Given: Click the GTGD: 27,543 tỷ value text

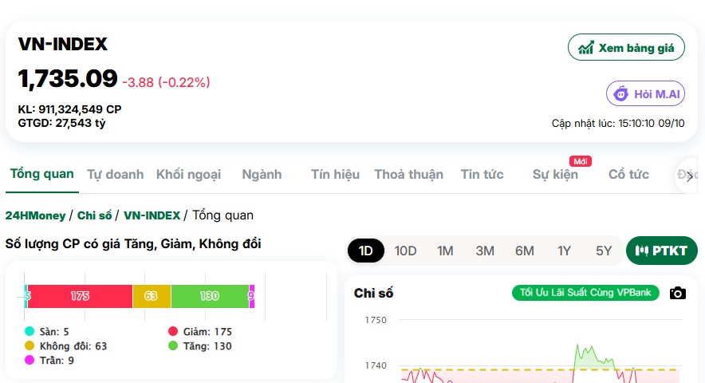Looking at the screenshot, I should click(x=61, y=123).
